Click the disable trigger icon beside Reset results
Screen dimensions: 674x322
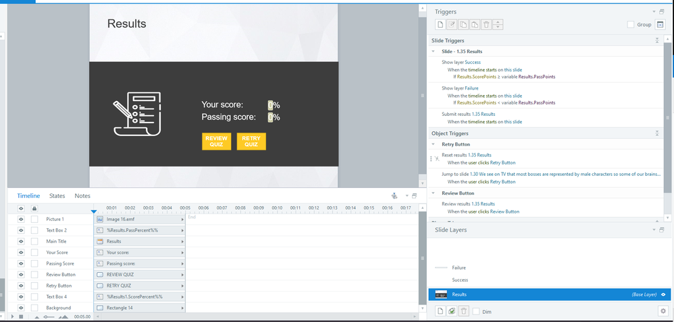pyautogui.click(x=437, y=158)
